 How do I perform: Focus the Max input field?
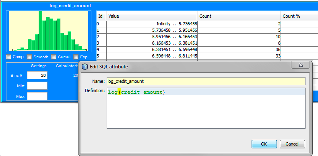[37, 96]
